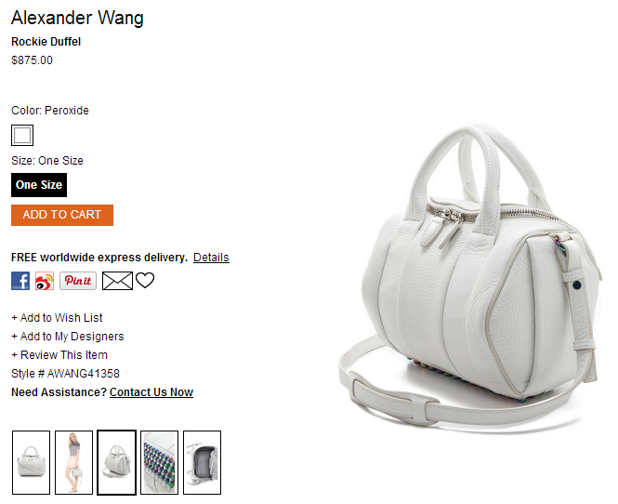View first front-view bag thumbnail

[32, 462]
